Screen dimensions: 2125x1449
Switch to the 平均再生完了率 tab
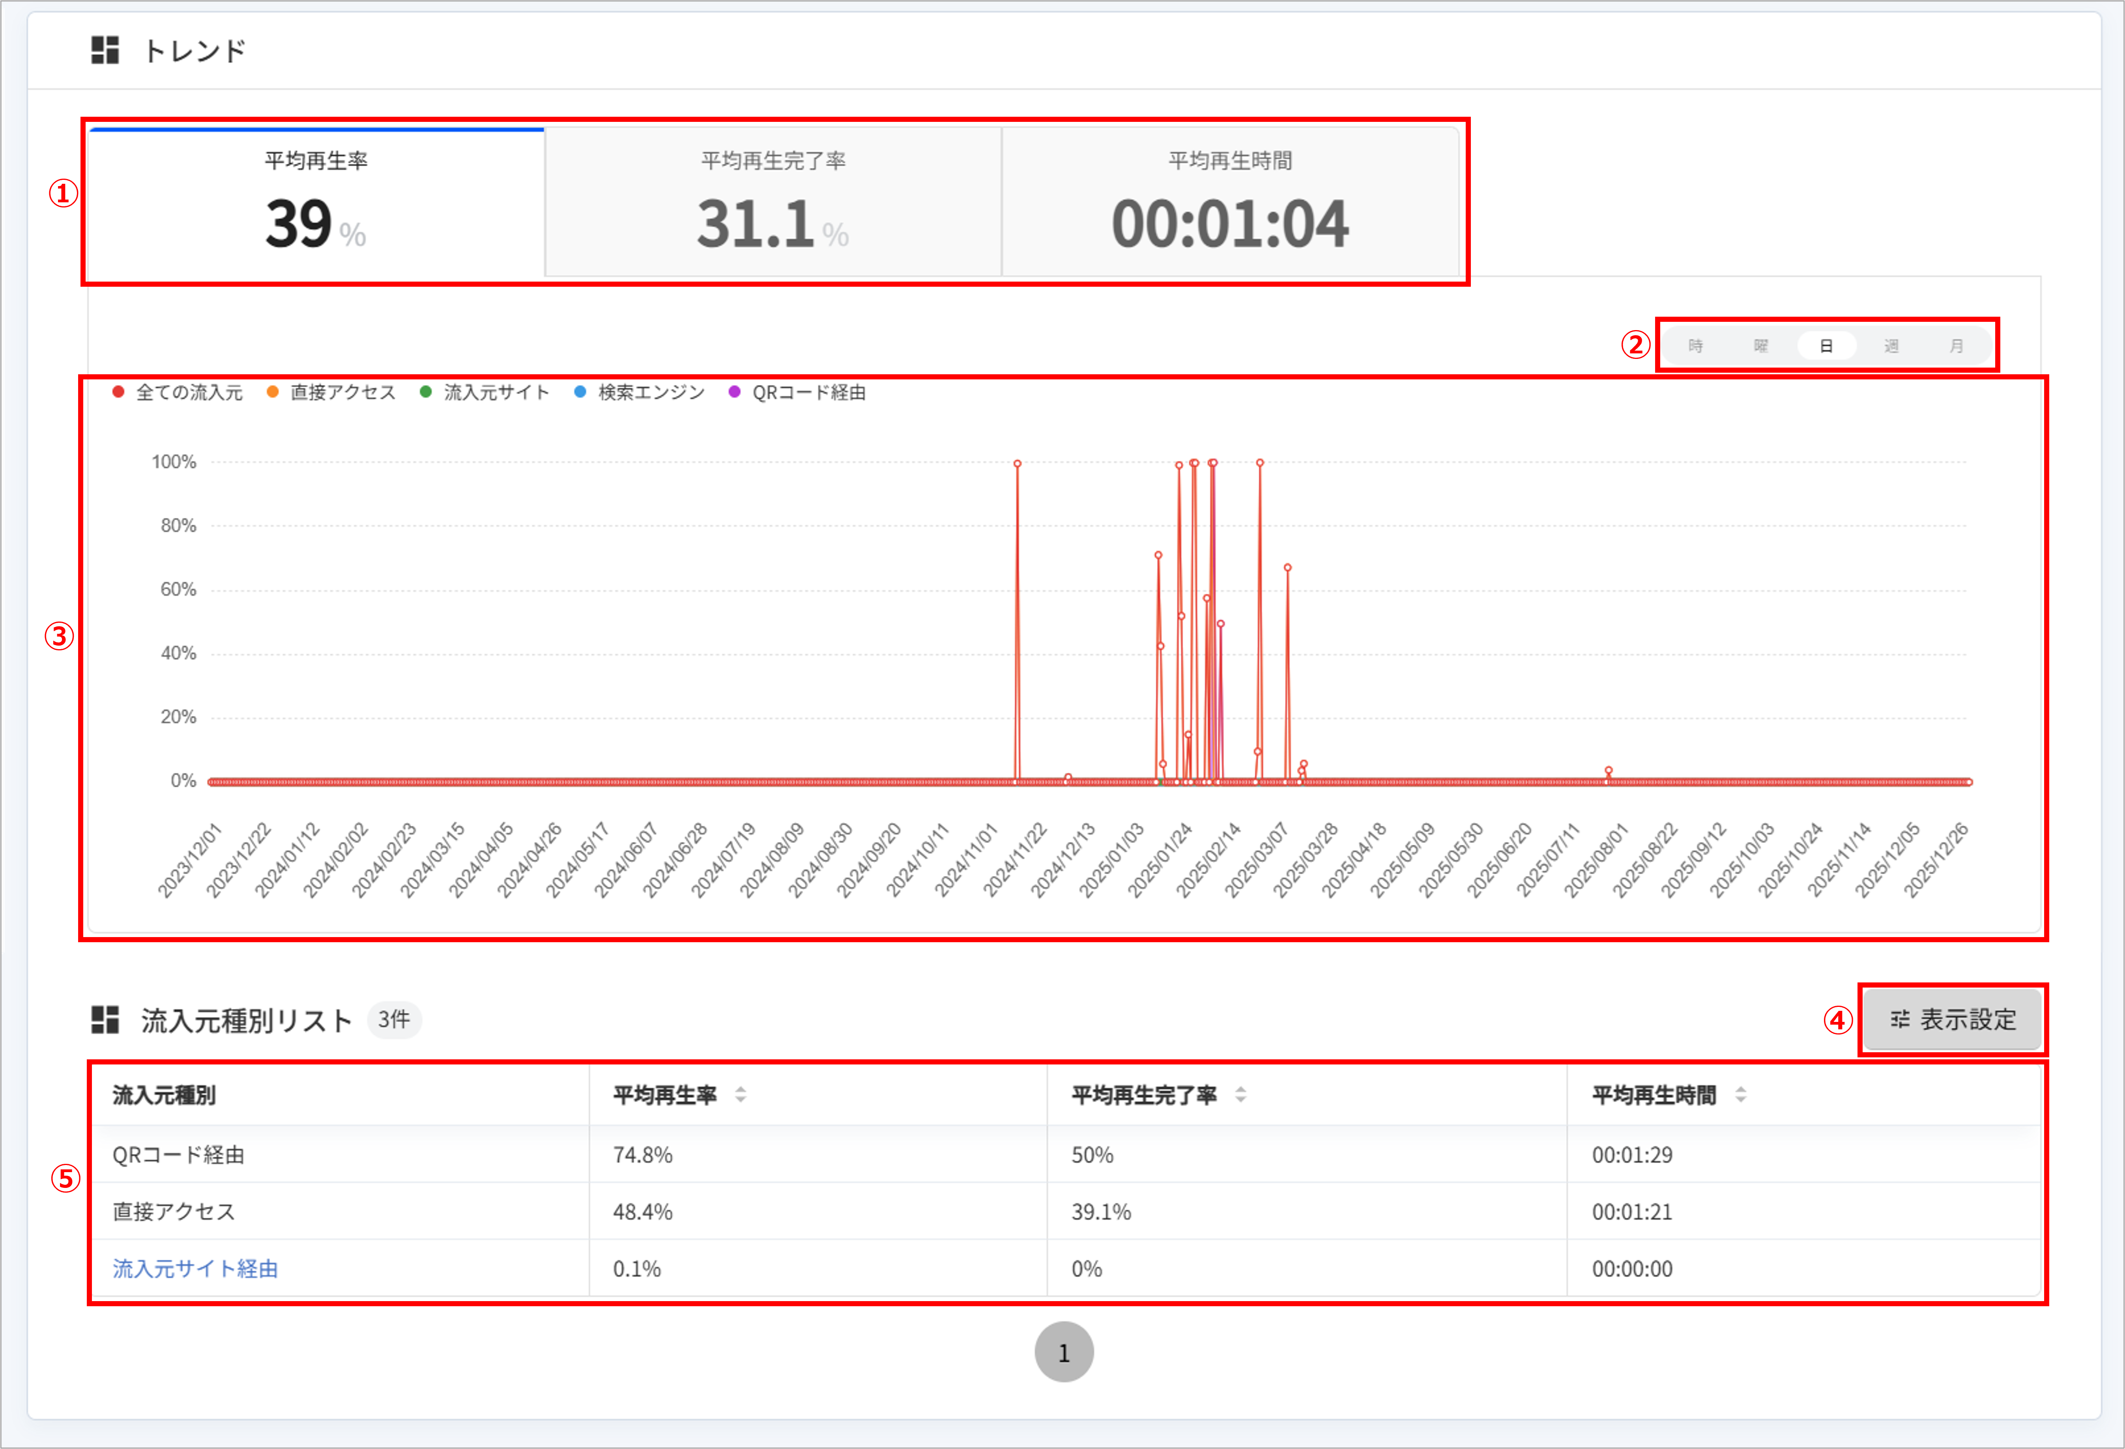click(774, 202)
